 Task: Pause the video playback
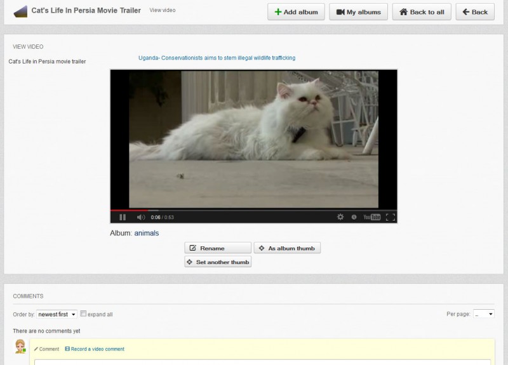123,217
